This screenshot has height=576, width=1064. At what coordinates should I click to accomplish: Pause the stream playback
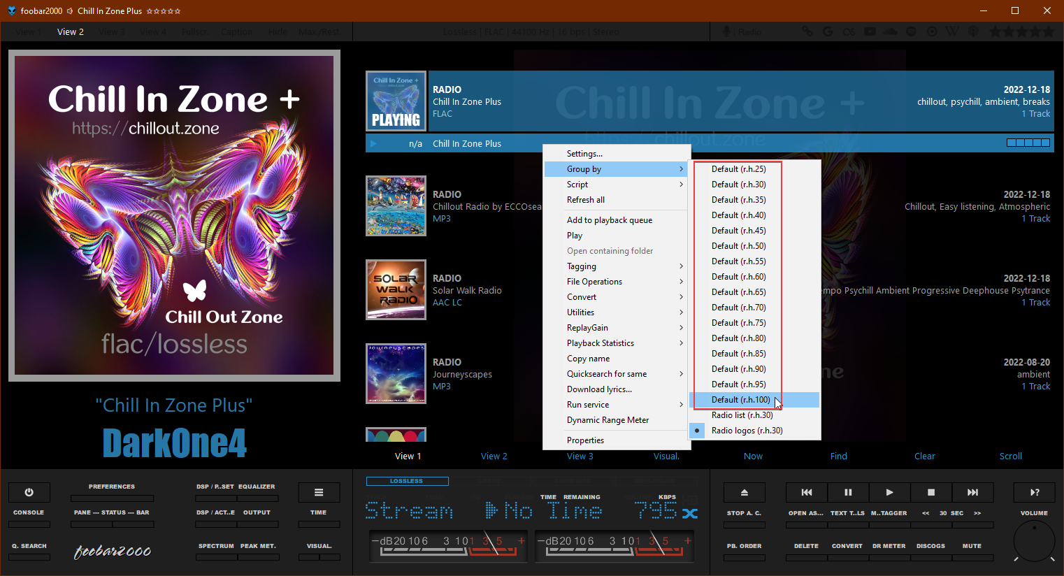point(848,492)
